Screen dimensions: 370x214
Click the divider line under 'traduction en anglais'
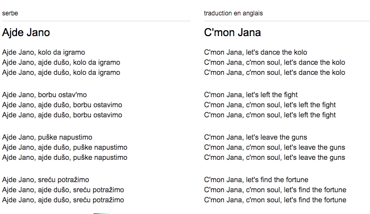pos(287,21)
